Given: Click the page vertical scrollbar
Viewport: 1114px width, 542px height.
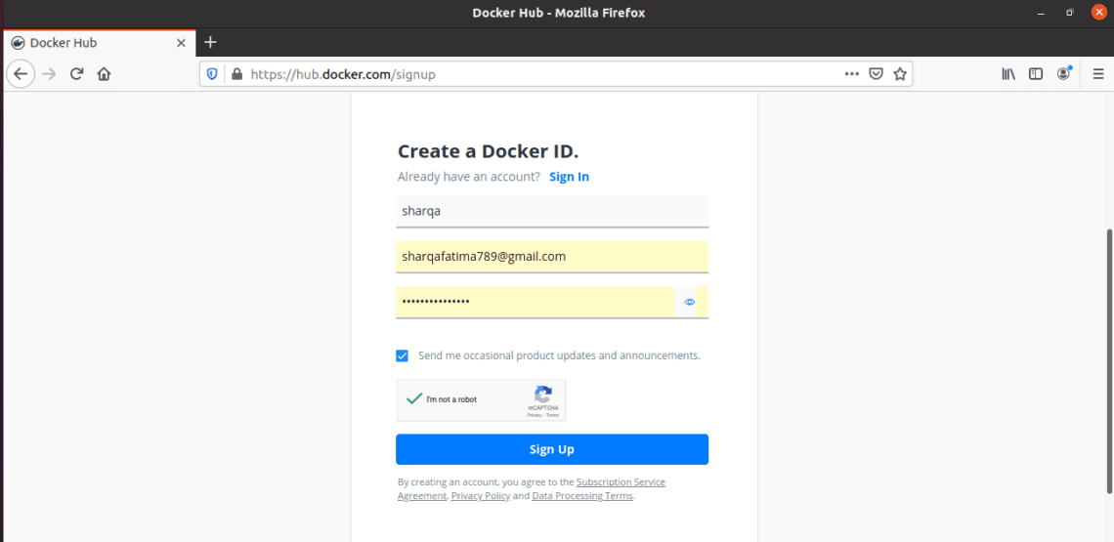Looking at the screenshot, I should coord(1109,361).
